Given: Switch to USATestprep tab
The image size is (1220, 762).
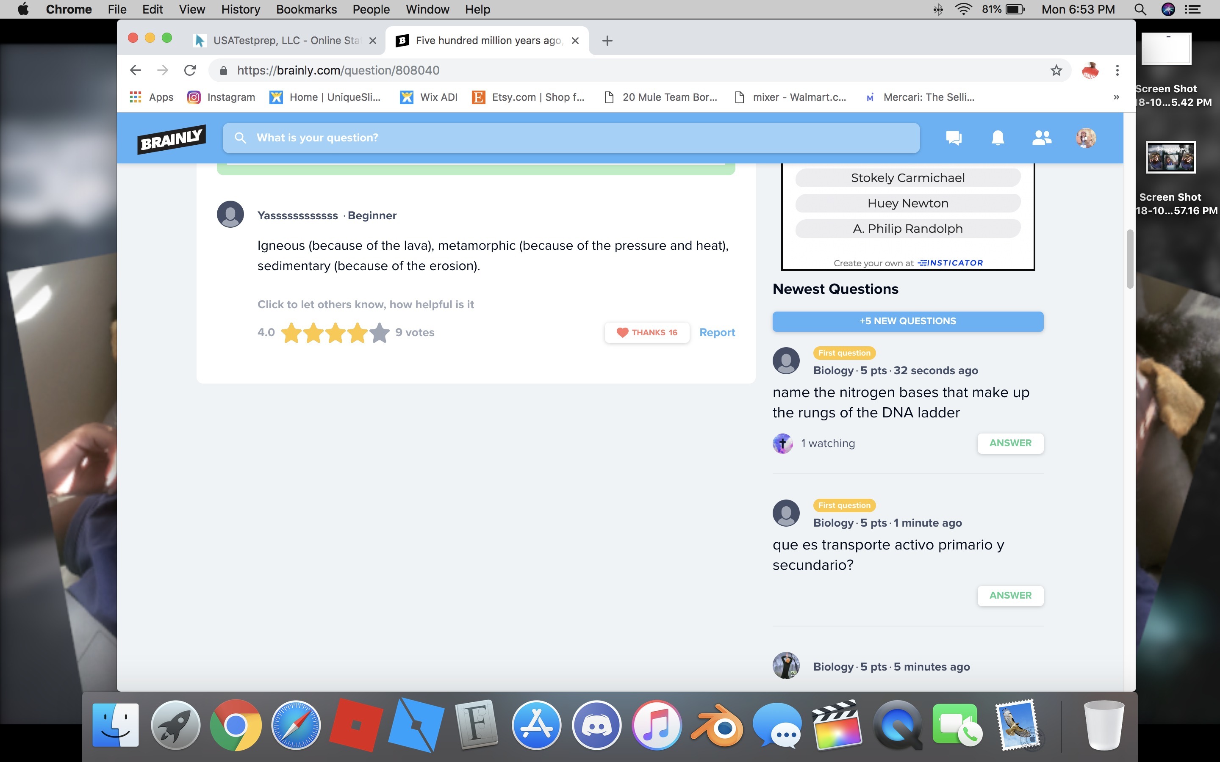Looking at the screenshot, I should [285, 41].
